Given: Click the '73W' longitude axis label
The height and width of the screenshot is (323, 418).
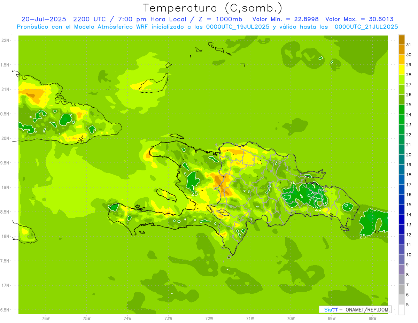Looking at the screenshot, I should pyautogui.click(x=168, y=318).
